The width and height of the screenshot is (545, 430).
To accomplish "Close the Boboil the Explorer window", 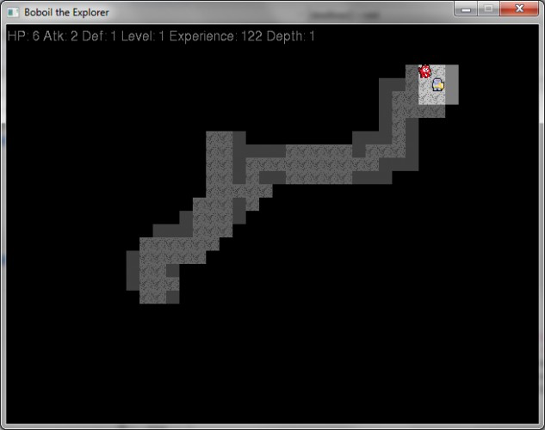I will pos(519,9).
